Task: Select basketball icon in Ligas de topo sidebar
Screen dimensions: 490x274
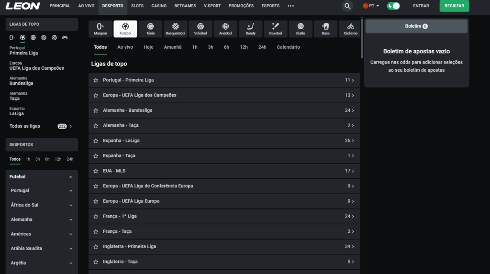Action: pos(44,37)
